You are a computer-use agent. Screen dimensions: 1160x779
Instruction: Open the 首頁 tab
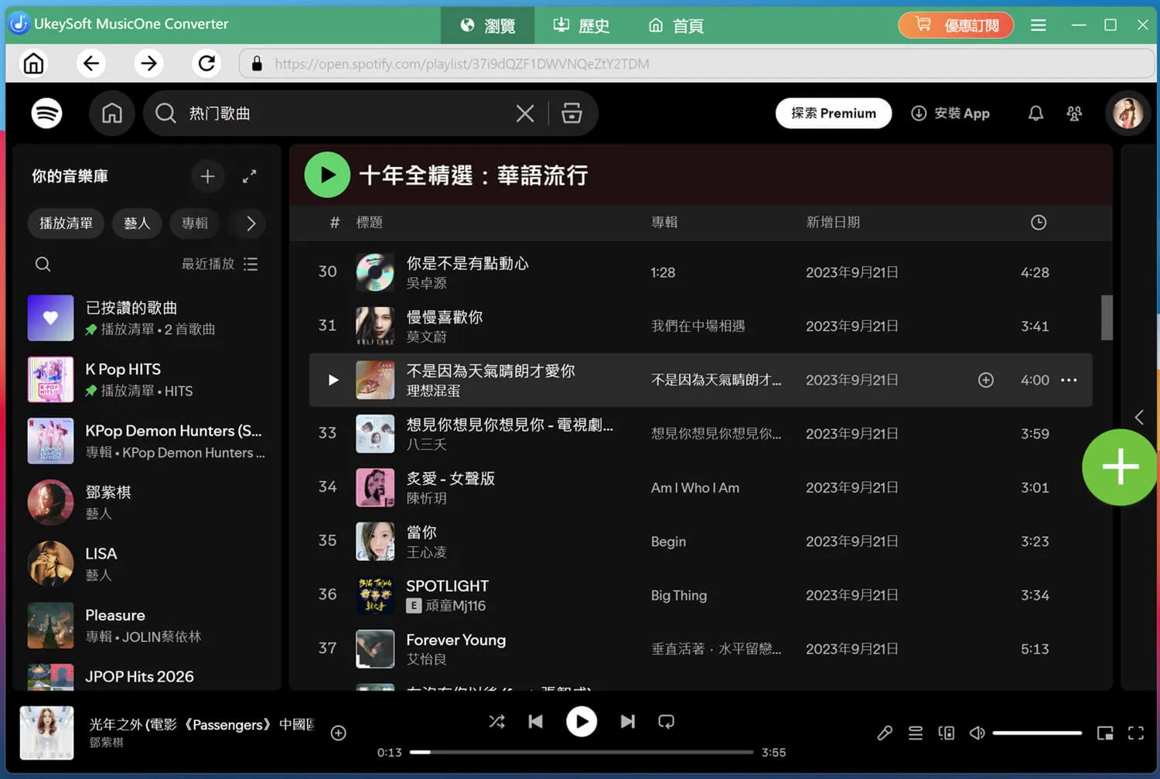click(675, 26)
